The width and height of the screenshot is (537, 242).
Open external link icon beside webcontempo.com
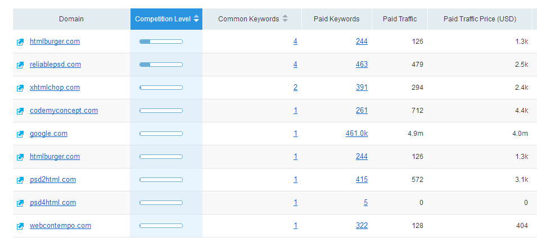click(x=20, y=226)
